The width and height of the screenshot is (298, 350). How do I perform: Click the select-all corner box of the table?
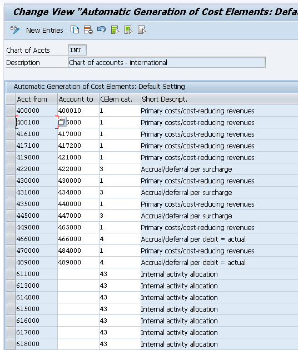[11, 99]
